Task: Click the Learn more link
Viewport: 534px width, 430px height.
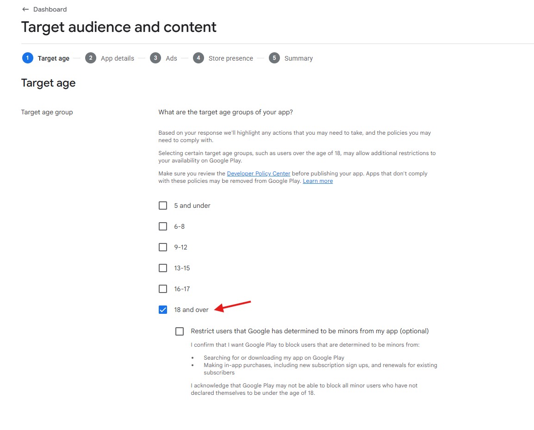Action: (318, 181)
